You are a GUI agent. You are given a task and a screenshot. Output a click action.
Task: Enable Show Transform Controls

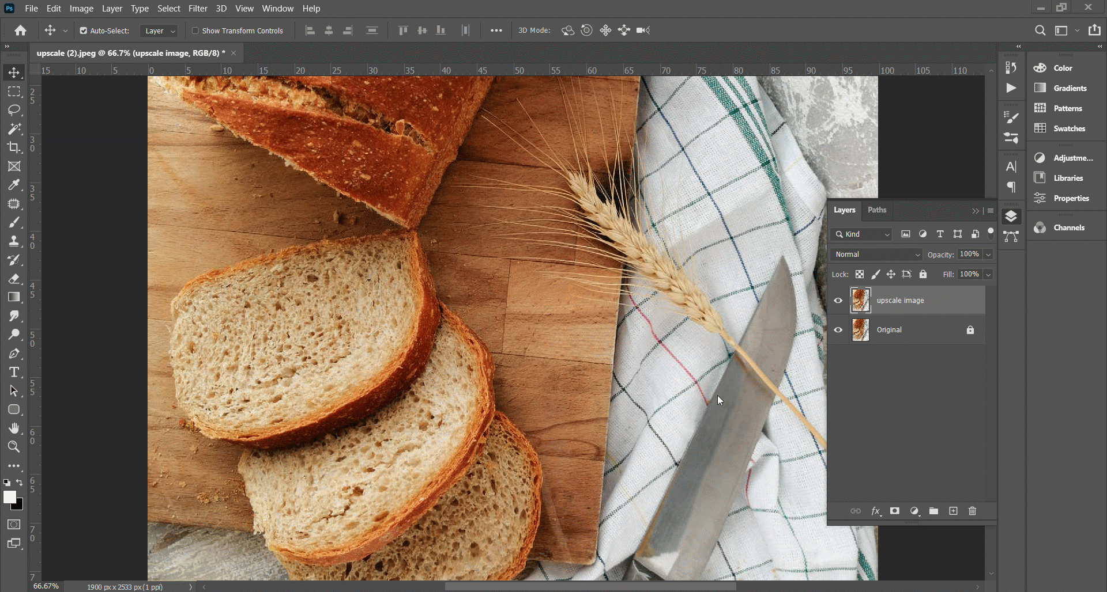(195, 31)
